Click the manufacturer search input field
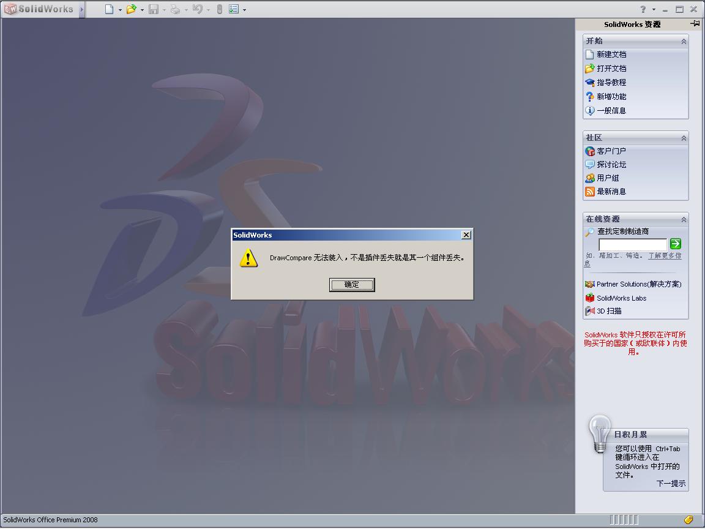The width and height of the screenshot is (705, 529). click(633, 244)
